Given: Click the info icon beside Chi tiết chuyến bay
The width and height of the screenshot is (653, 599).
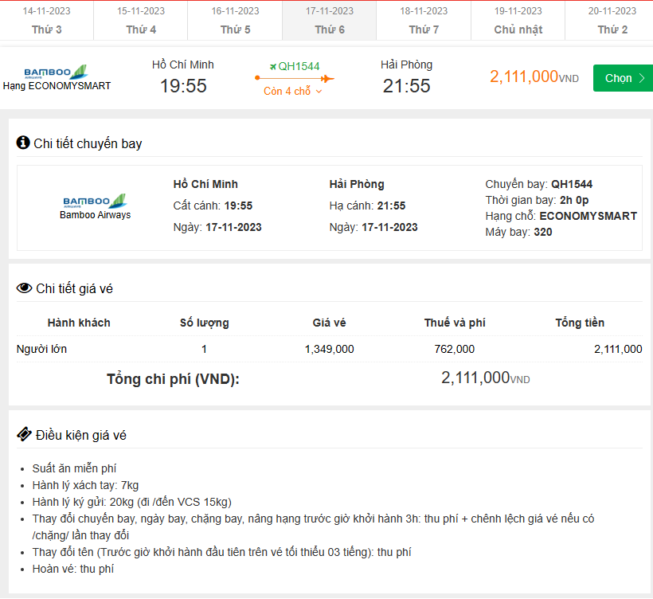Looking at the screenshot, I should point(23,143).
